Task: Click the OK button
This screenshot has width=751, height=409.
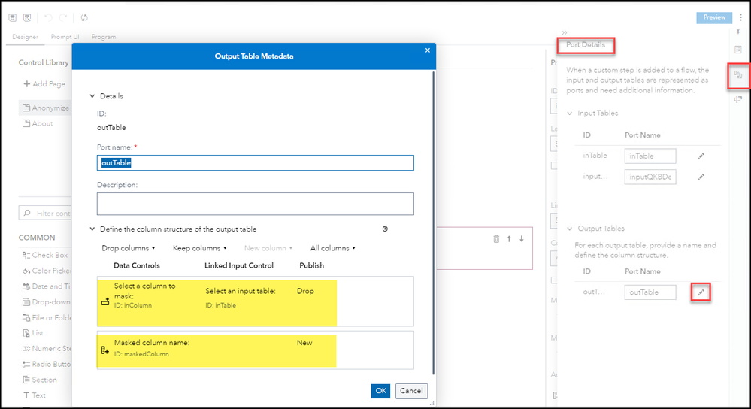Action: click(381, 391)
